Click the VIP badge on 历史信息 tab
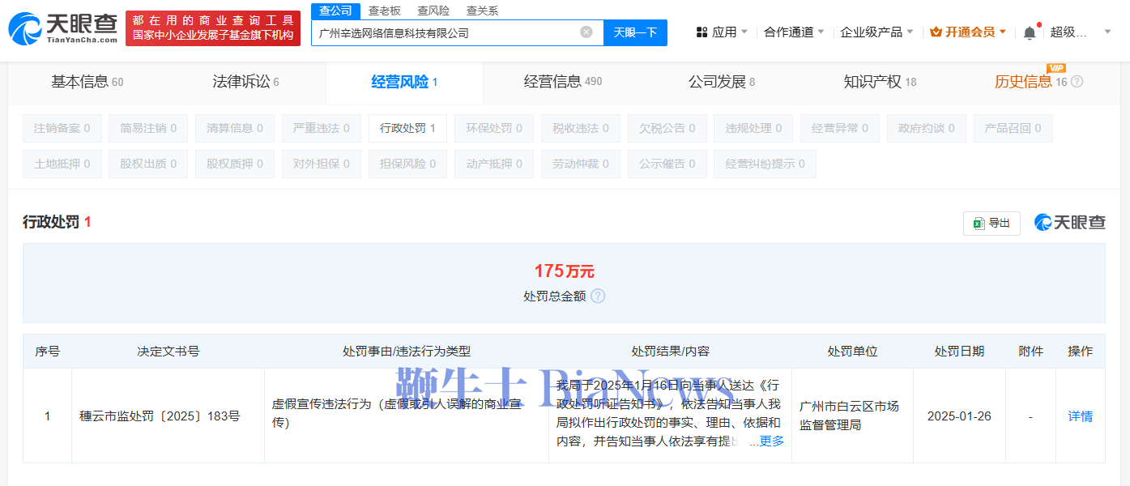Viewport: 1130px width, 486px height. pos(1055,69)
